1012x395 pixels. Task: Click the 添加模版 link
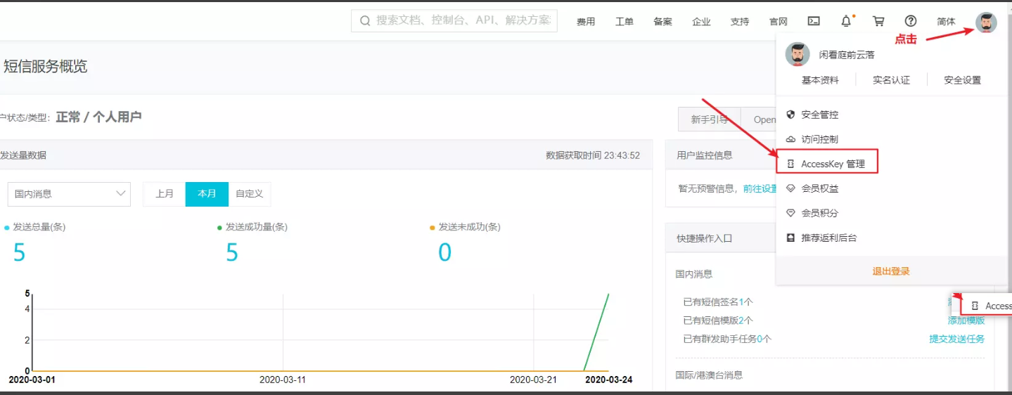pyautogui.click(x=966, y=320)
